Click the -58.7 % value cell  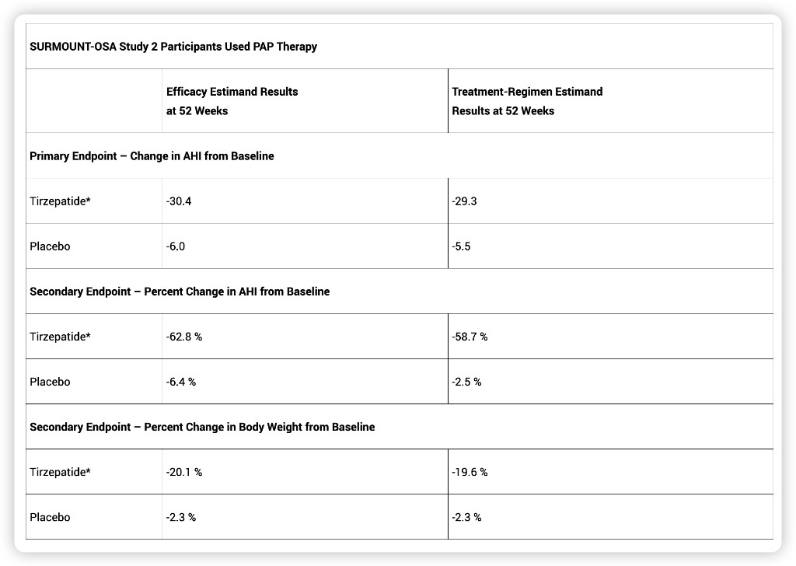point(470,337)
